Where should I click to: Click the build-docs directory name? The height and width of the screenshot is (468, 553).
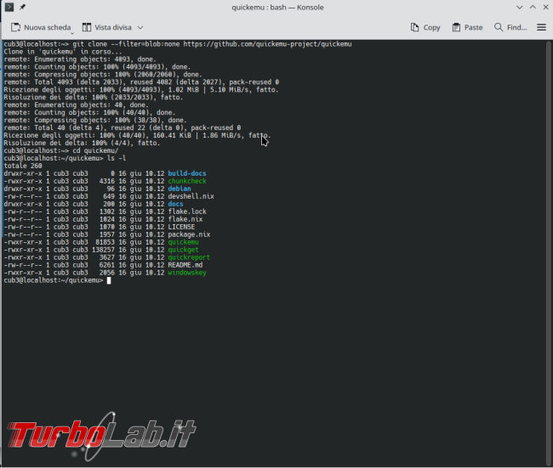[187, 173]
